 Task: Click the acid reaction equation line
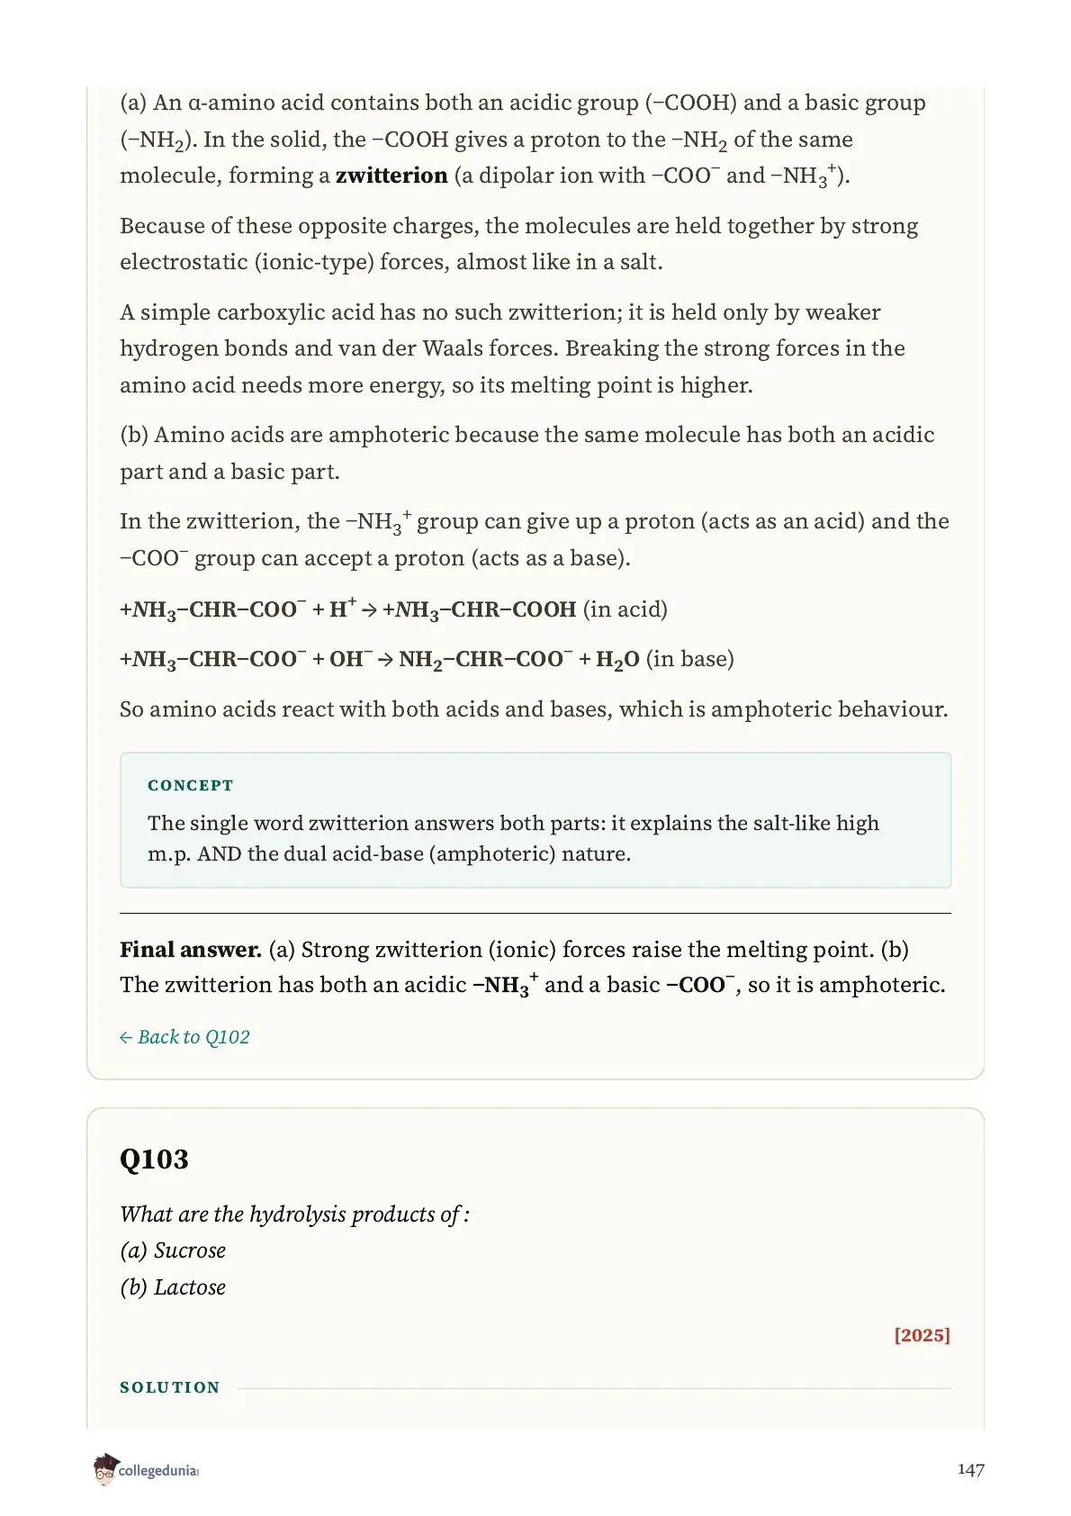[393, 610]
